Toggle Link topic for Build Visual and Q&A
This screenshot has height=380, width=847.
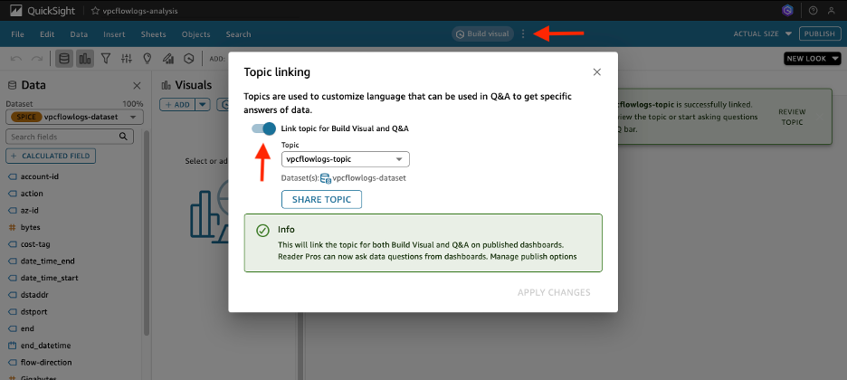pos(263,128)
